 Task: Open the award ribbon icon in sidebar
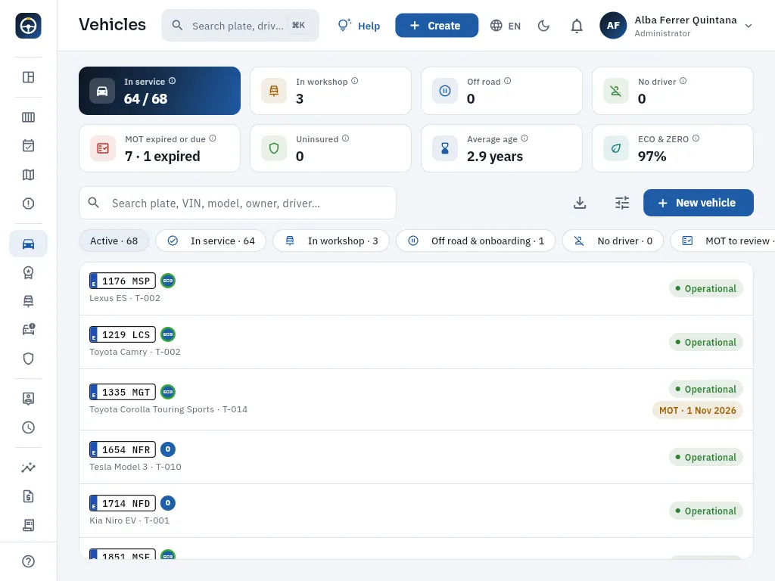pyautogui.click(x=28, y=272)
